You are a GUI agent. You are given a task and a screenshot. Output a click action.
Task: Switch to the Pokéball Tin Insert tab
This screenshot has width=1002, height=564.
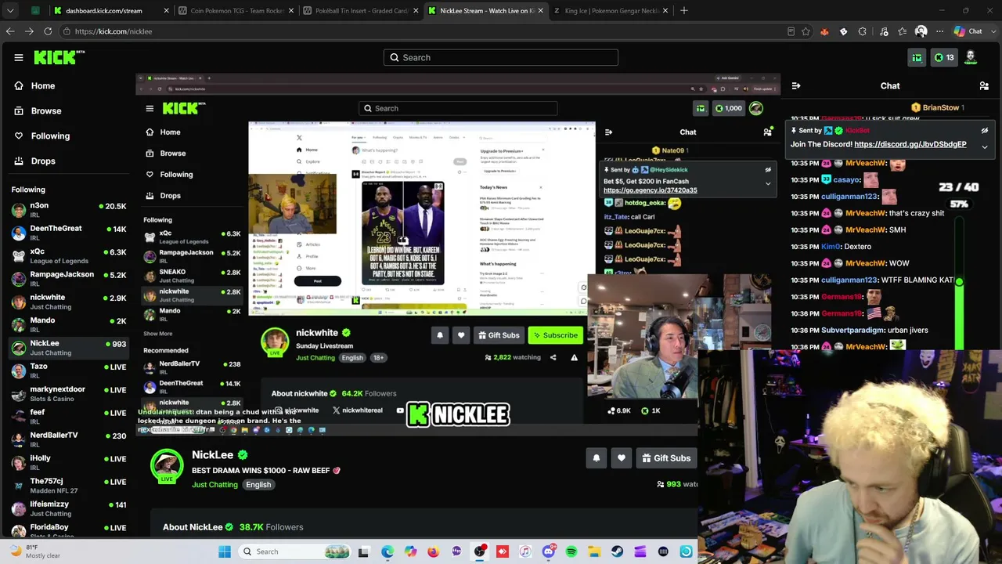click(x=361, y=11)
